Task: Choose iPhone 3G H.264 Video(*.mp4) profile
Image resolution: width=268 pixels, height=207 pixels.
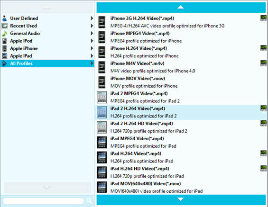Action: tap(181, 22)
